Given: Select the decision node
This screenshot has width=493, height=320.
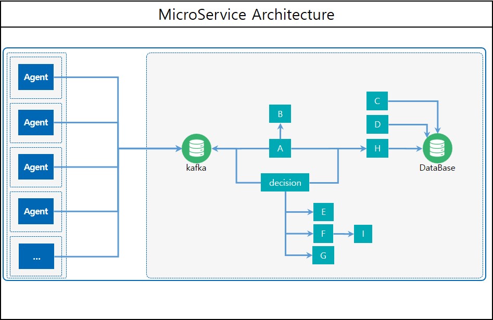Looking at the screenshot, I should tap(285, 183).
